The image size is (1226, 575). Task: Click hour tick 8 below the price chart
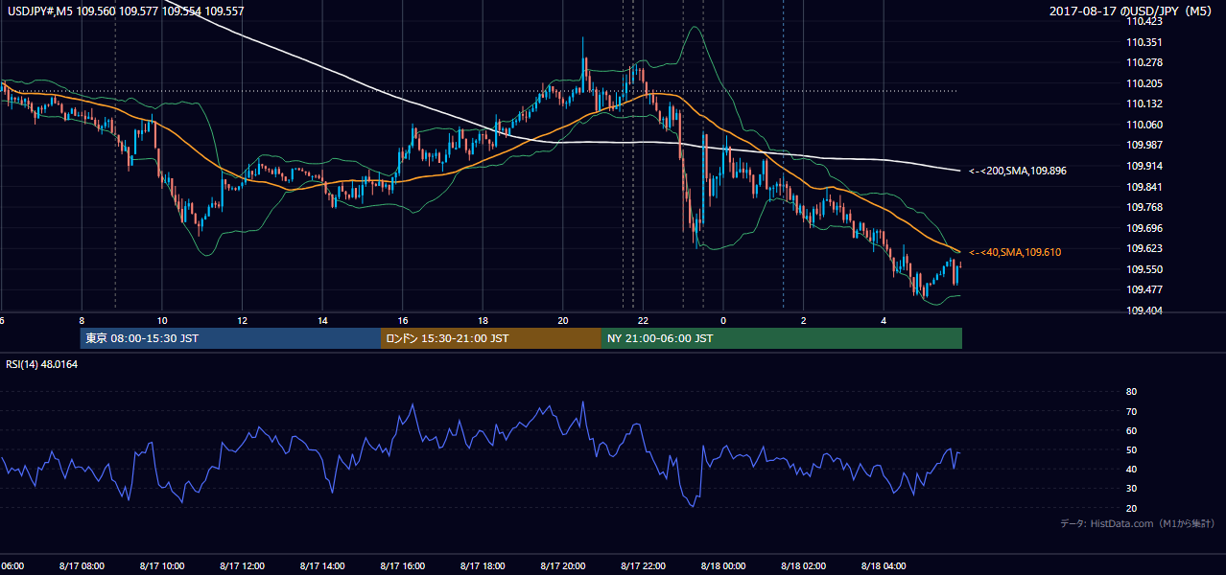point(82,320)
